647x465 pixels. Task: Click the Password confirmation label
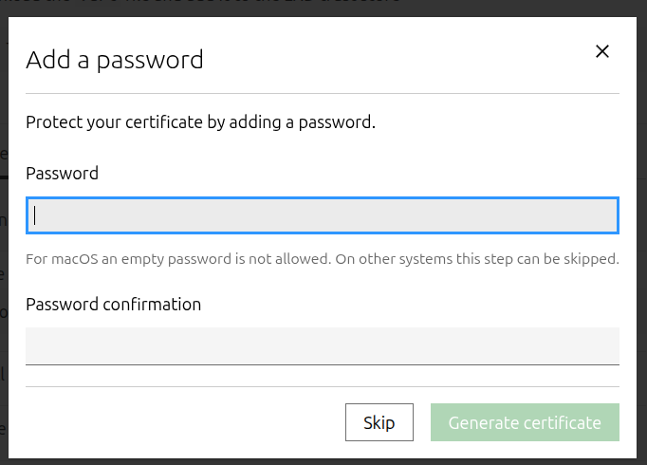(x=113, y=305)
